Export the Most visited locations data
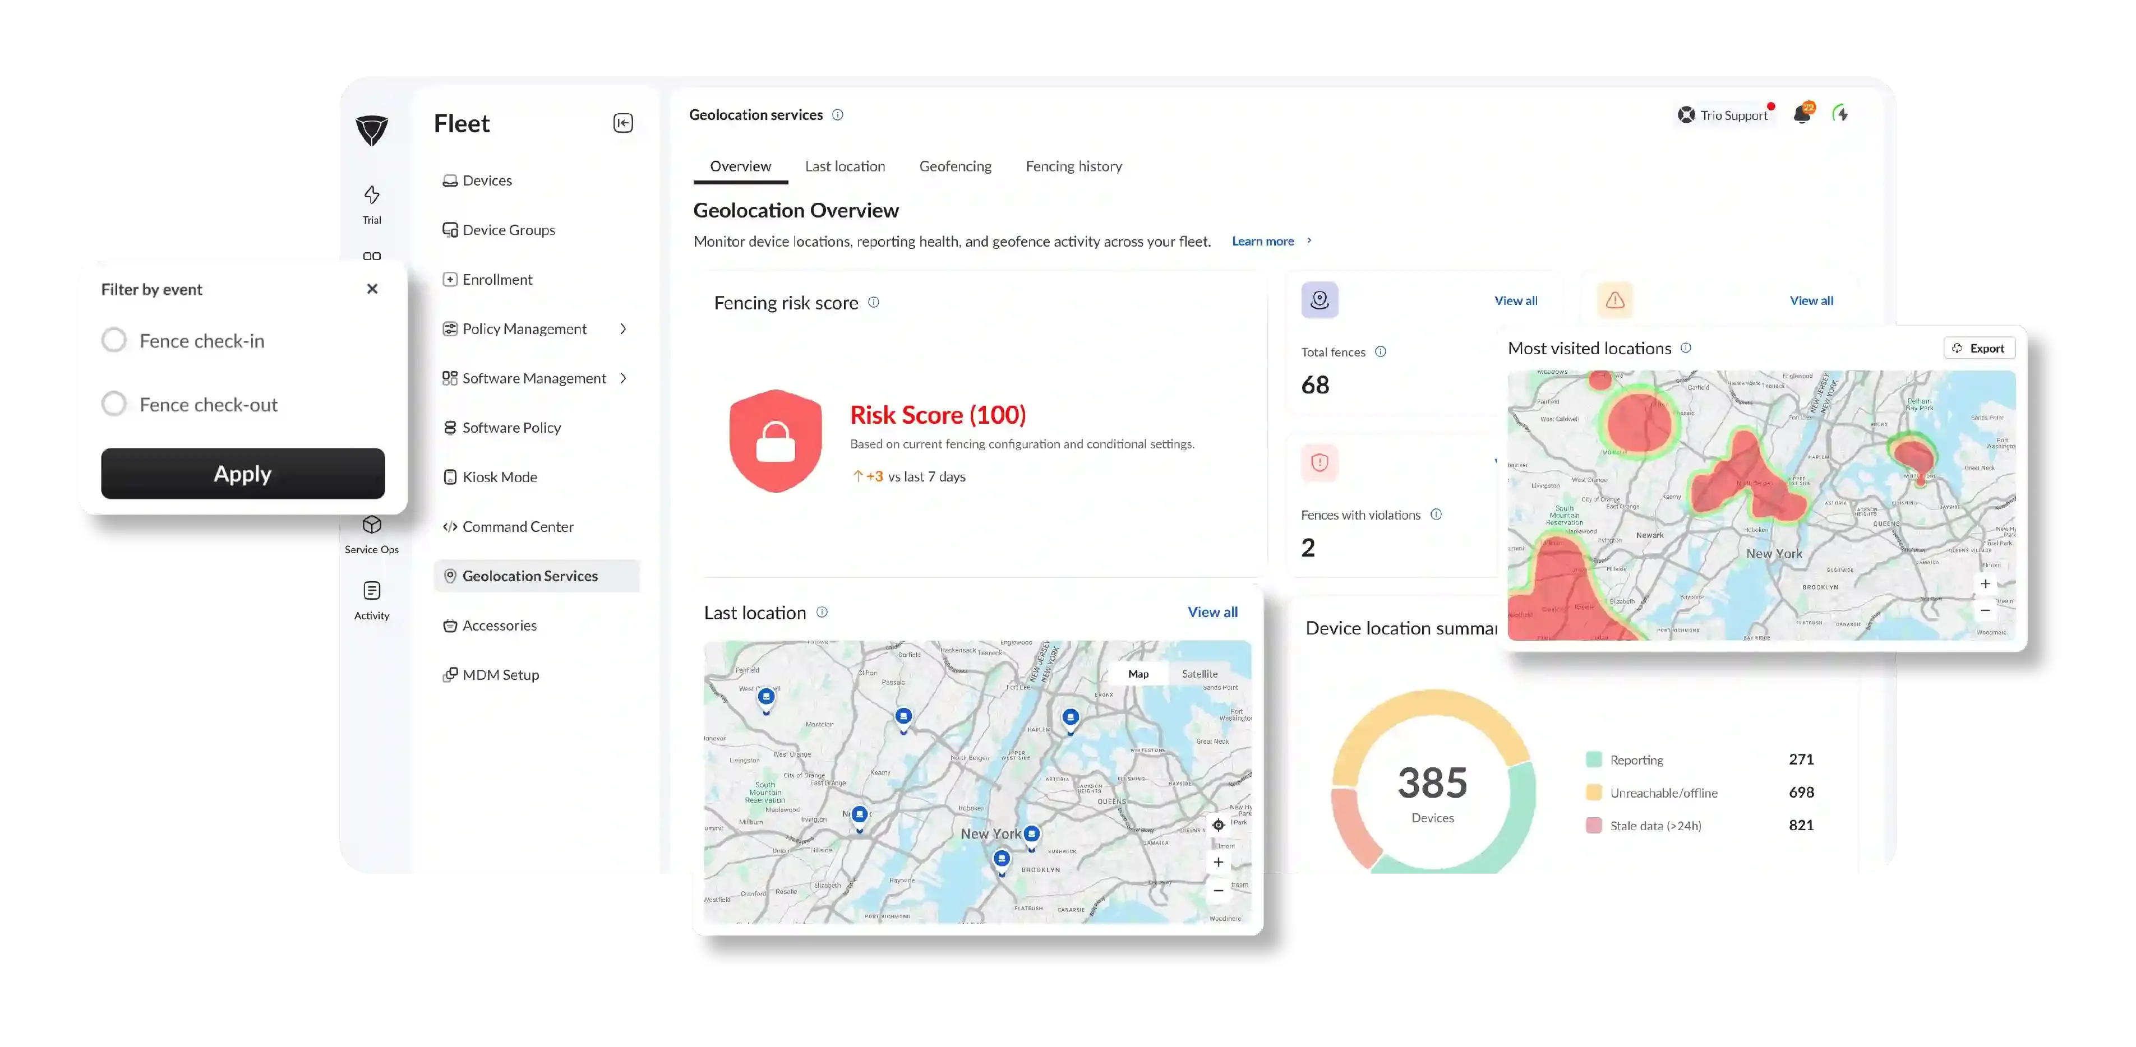This screenshot has height=1047, width=2136. 1978,348
